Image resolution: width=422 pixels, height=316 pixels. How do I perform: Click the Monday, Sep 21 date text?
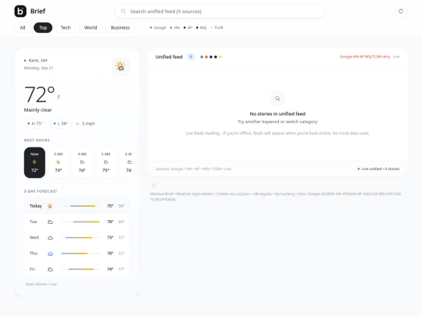(x=38, y=68)
